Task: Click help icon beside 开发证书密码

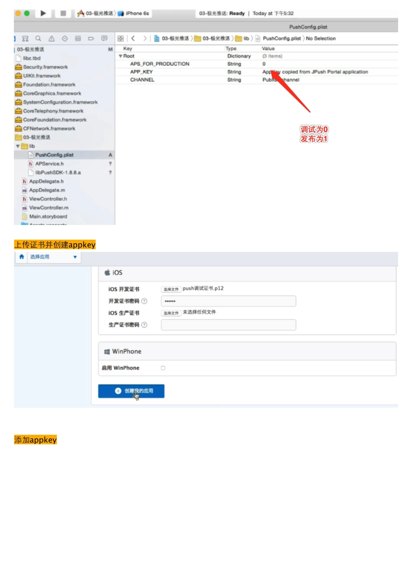Action: [x=144, y=301]
